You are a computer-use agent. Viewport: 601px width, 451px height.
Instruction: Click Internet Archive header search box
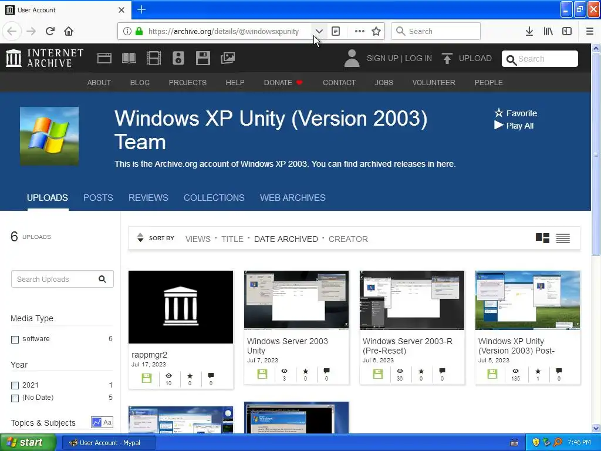tap(540, 59)
